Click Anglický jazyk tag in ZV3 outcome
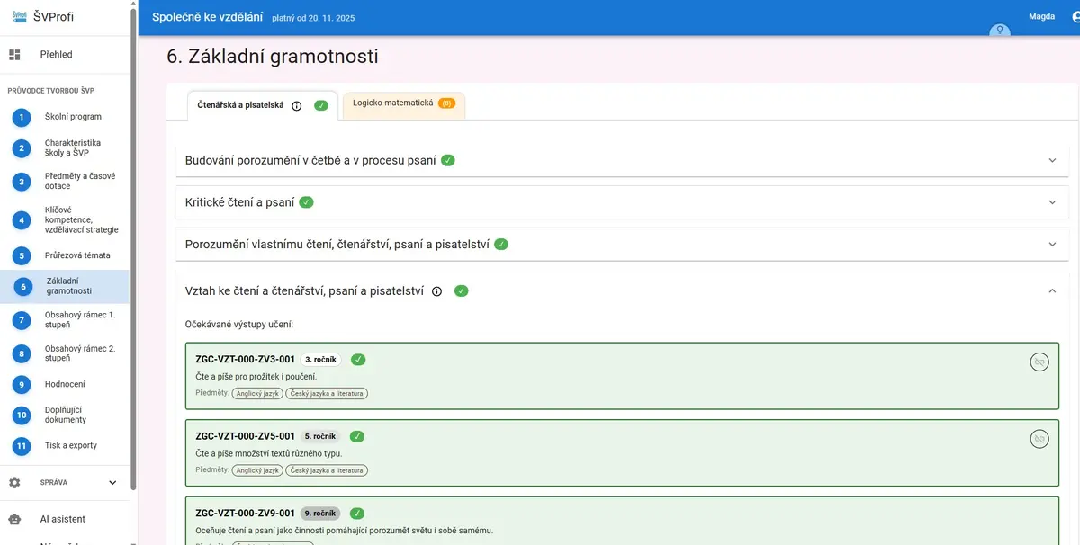The height and width of the screenshot is (545, 1080). click(x=257, y=393)
